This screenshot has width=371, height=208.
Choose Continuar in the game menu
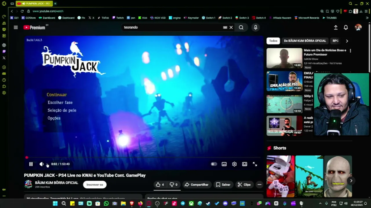coord(57,95)
